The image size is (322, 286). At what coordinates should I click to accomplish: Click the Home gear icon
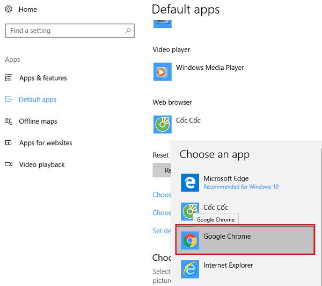click(x=9, y=10)
